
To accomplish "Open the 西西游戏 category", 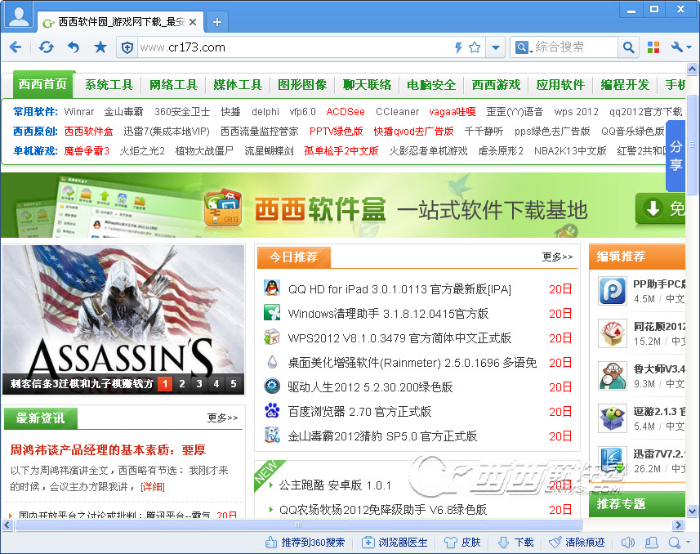I will 496,84.
